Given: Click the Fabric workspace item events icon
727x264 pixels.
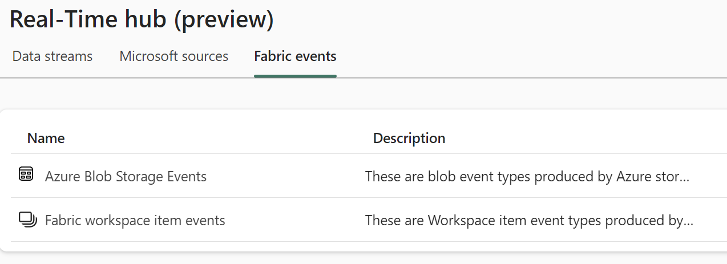Looking at the screenshot, I should click(27, 219).
